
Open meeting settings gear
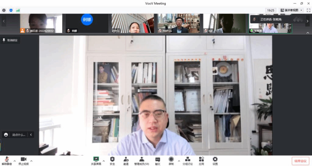click(215, 161)
